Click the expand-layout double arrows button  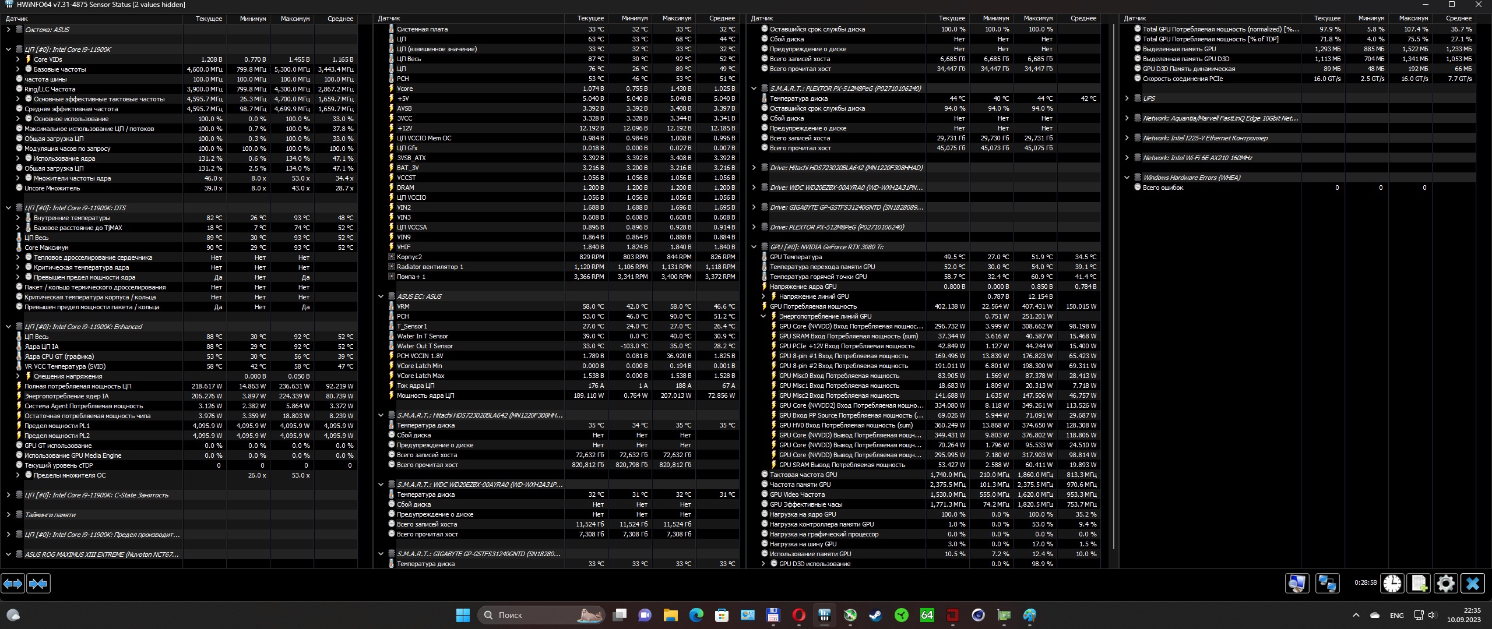(x=13, y=583)
